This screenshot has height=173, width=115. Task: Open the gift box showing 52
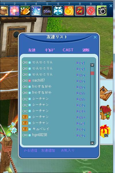click(x=105, y=131)
